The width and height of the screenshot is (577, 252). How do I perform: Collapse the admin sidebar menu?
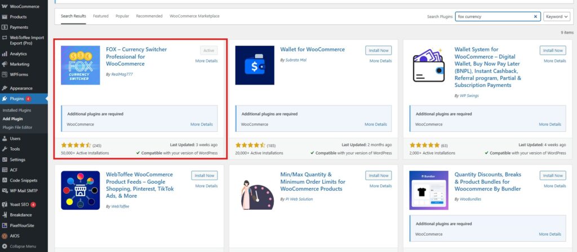[23, 246]
